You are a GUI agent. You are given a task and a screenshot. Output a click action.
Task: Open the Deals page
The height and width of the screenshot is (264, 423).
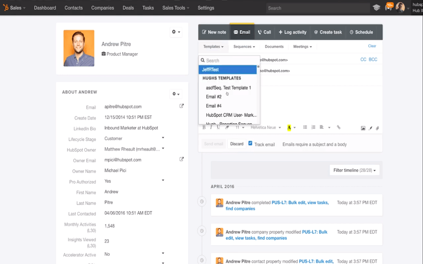(128, 8)
